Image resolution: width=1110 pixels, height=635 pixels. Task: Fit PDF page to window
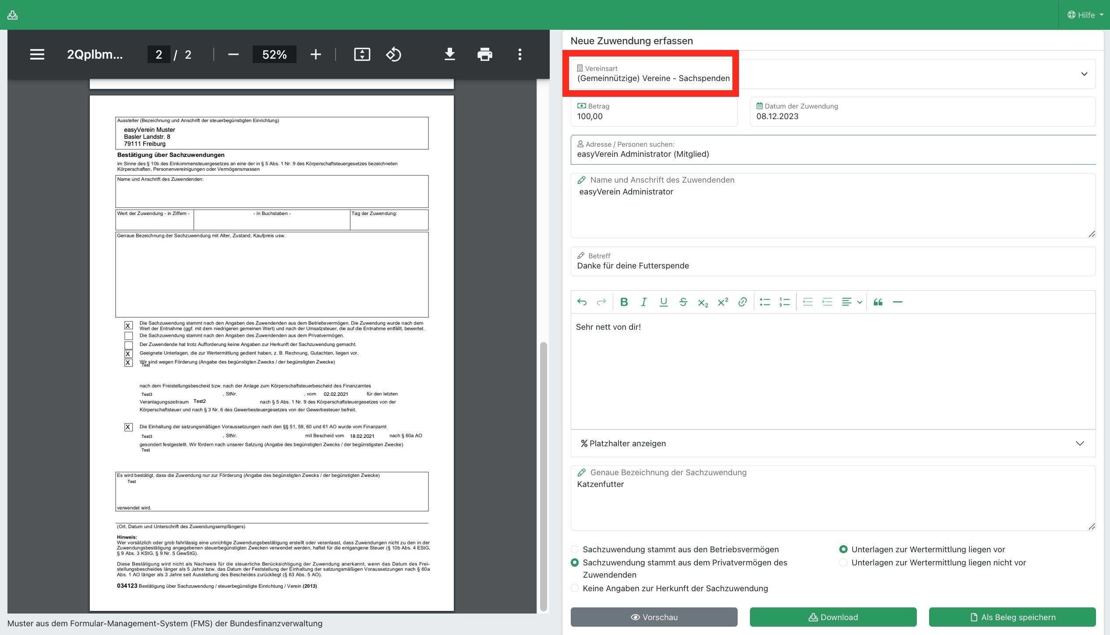coord(362,54)
